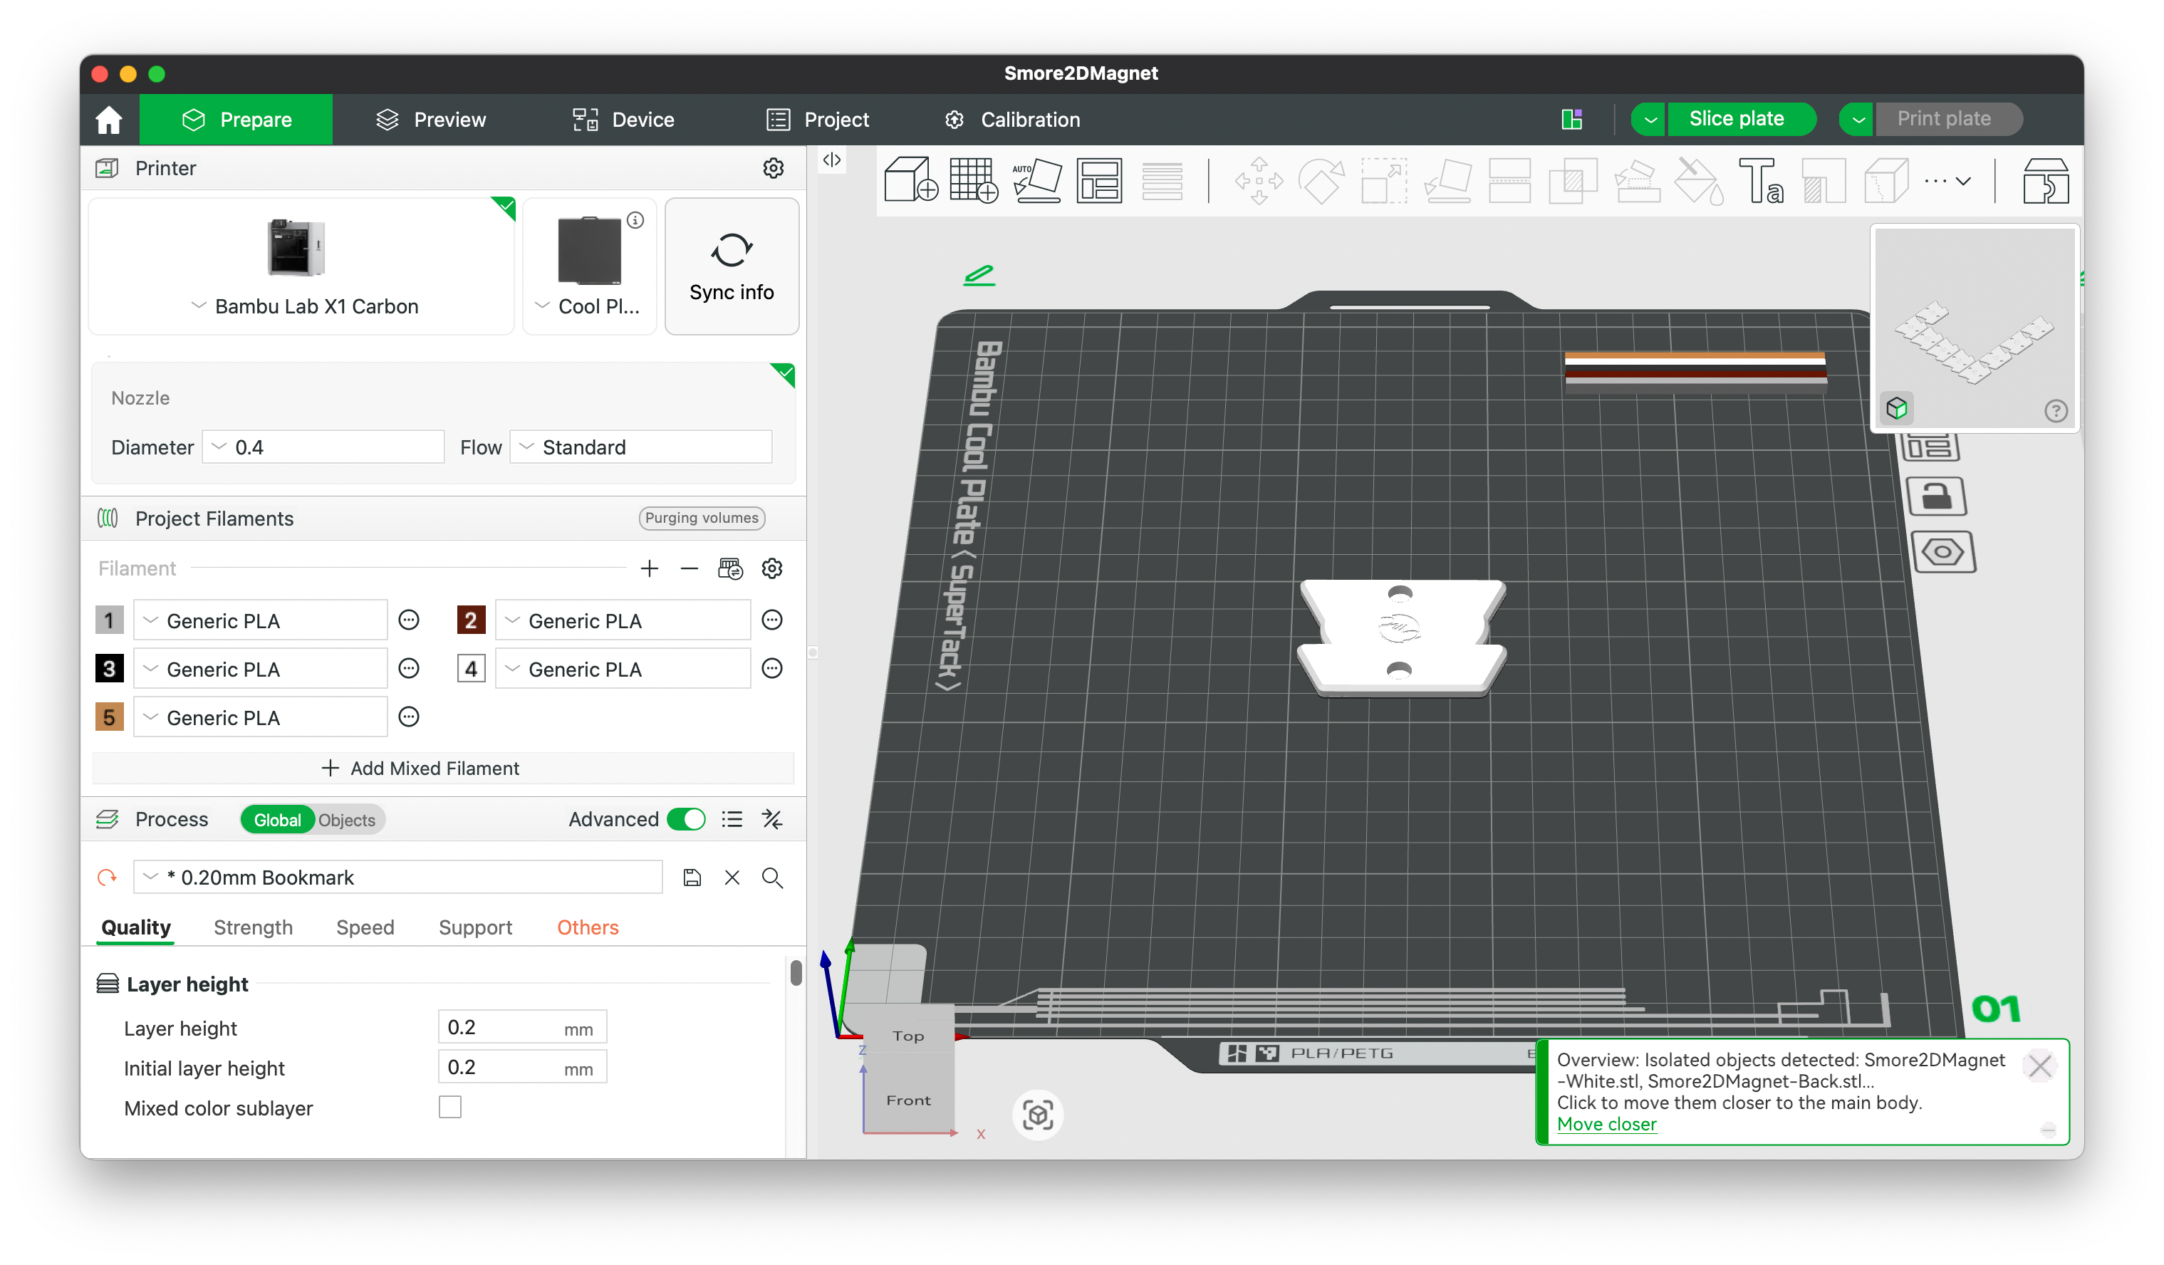The image size is (2164, 1265).
Task: Open filament 4 Generic PLA dropdown
Action: pos(623,669)
